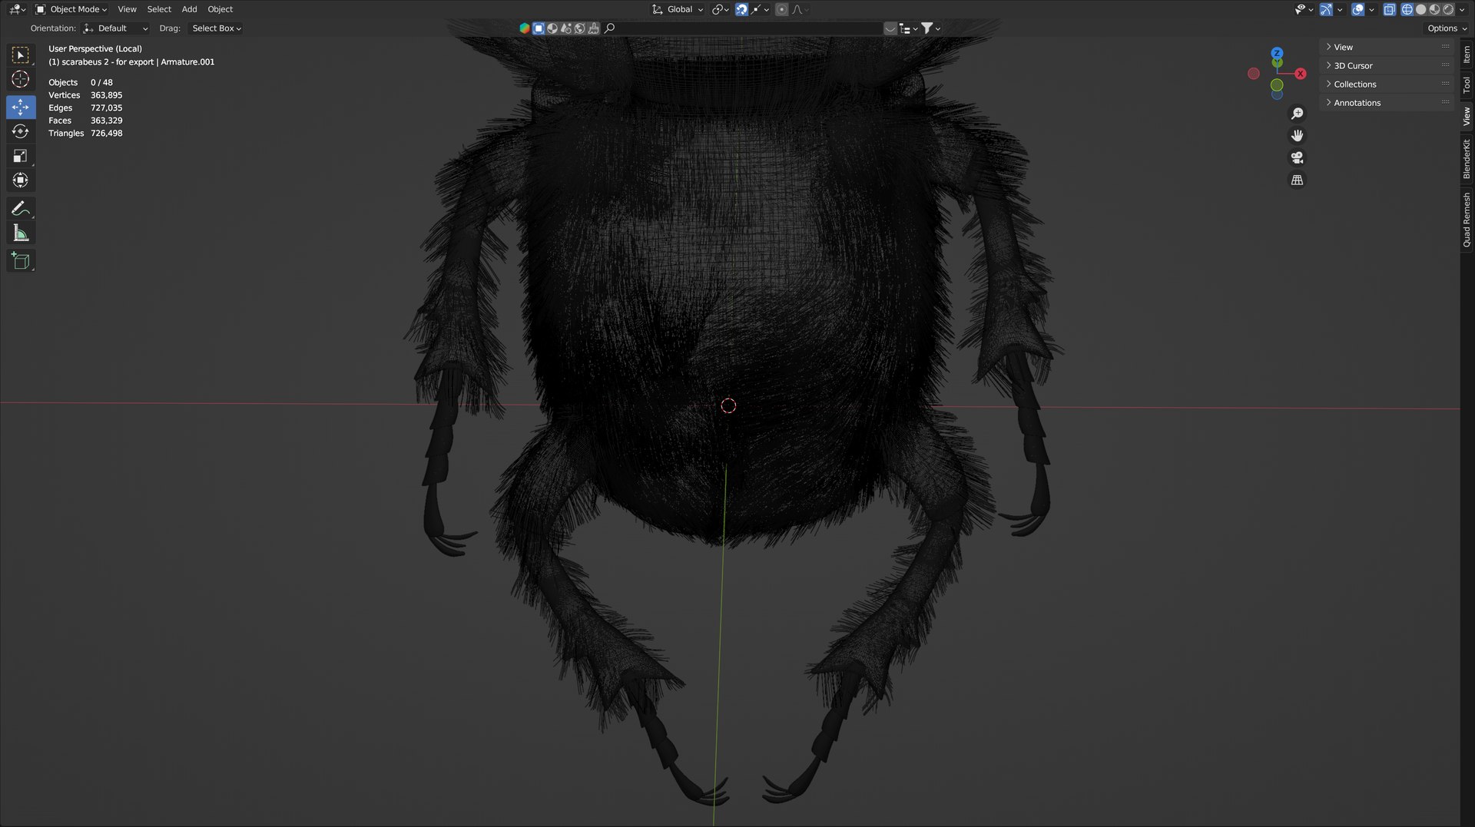Image resolution: width=1475 pixels, height=827 pixels.
Task: Activate the Transform tool
Action: [x=21, y=180]
